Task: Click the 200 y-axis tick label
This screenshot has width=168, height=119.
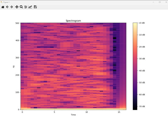Action: point(17,75)
